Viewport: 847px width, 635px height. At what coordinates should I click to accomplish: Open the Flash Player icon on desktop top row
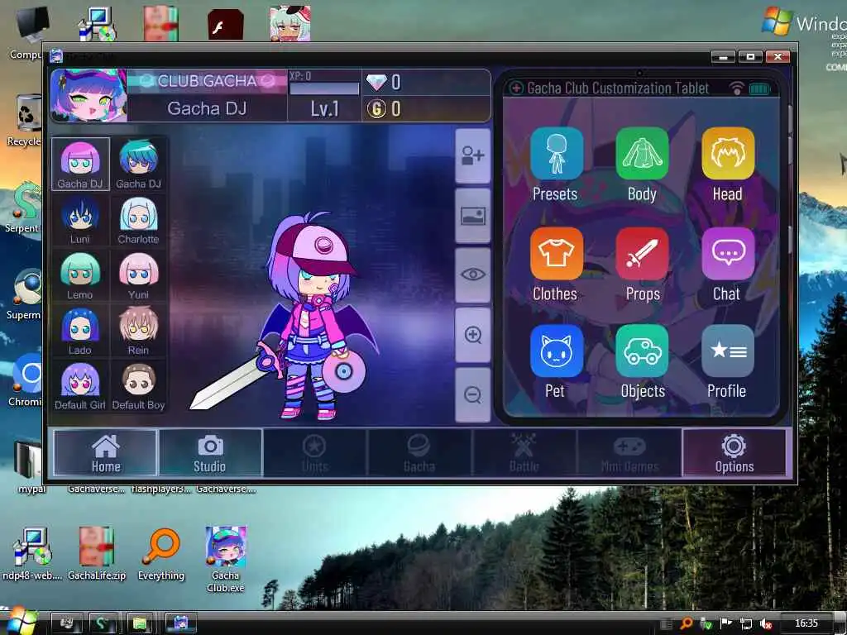[225, 24]
